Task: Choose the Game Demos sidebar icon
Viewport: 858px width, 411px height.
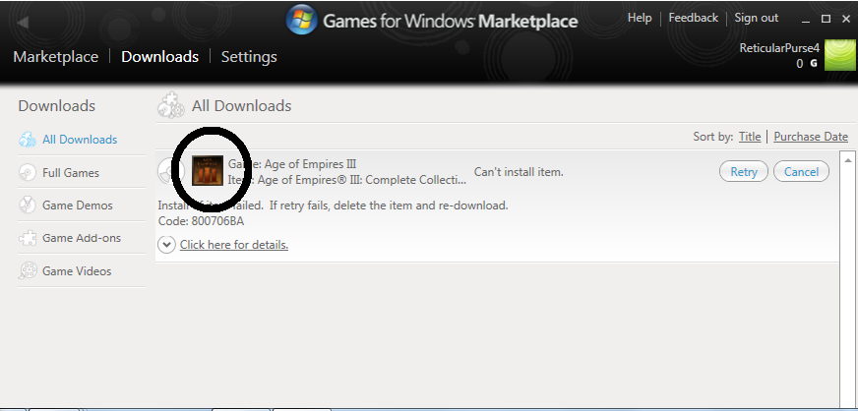Action: point(28,205)
